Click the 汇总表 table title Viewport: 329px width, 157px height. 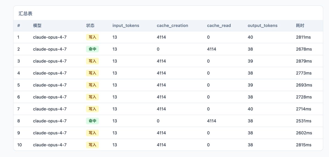point(25,13)
